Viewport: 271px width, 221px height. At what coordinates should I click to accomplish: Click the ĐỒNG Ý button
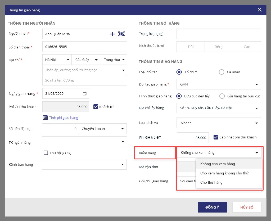[x=212, y=207]
